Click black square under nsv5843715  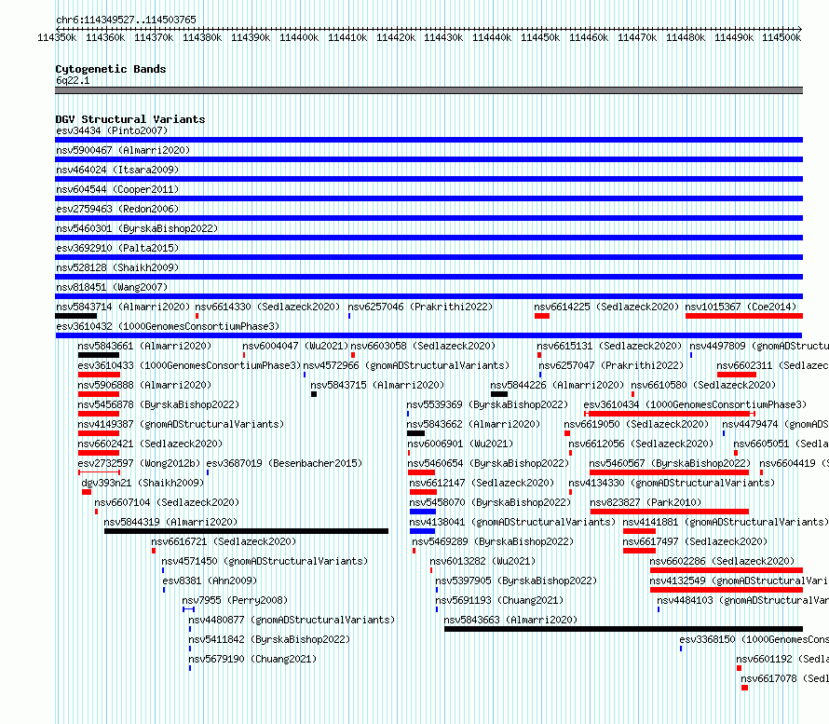point(314,394)
